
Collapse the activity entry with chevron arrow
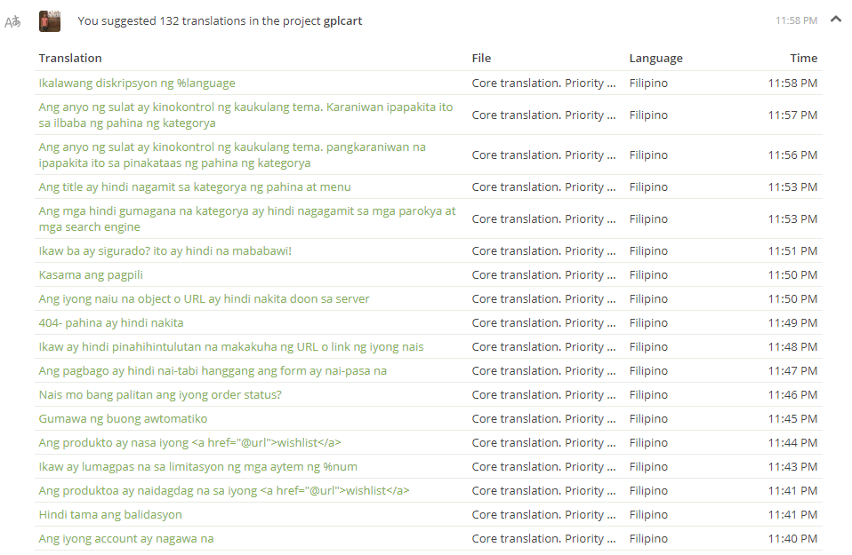tap(835, 20)
